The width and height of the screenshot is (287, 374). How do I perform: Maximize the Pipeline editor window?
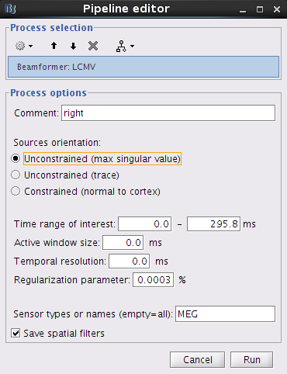coord(260,9)
